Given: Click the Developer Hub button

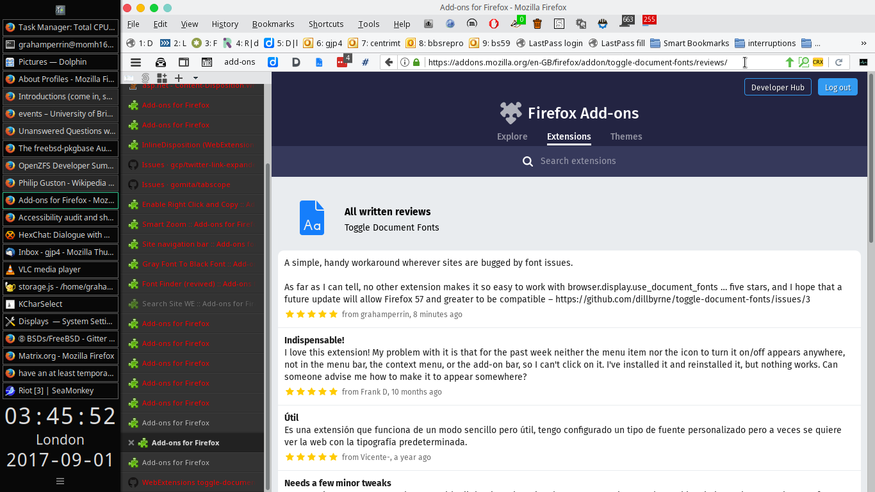Looking at the screenshot, I should coord(778,87).
